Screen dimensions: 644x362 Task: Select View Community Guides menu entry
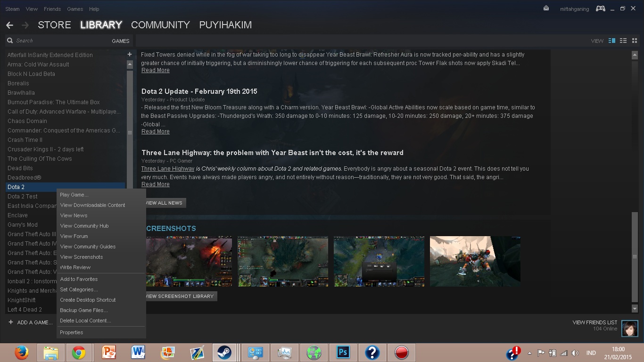click(101, 247)
